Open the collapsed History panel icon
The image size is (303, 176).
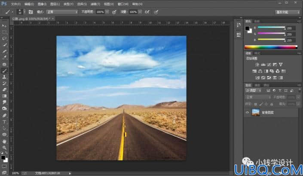239,25
